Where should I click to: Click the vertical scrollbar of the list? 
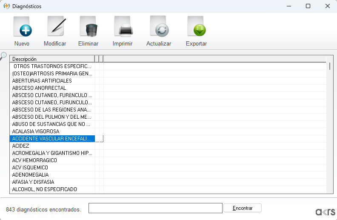click(330, 128)
